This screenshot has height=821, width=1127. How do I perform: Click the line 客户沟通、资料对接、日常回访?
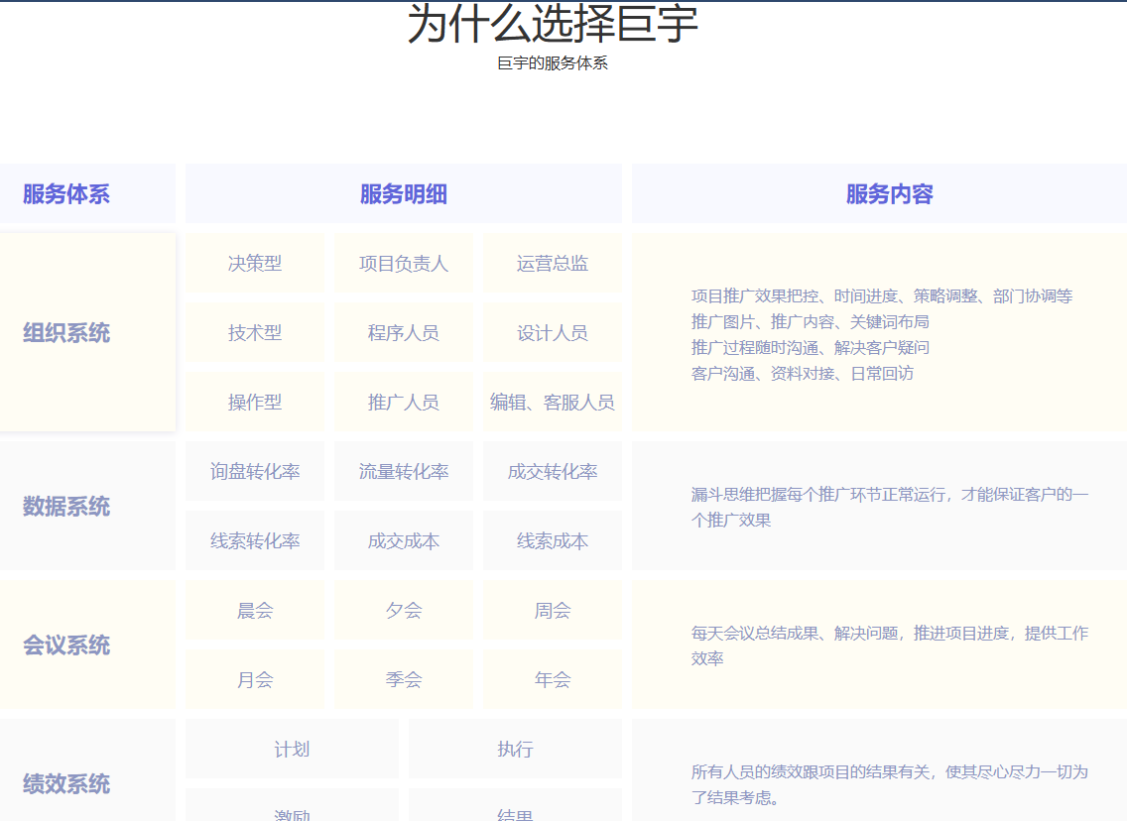(803, 374)
